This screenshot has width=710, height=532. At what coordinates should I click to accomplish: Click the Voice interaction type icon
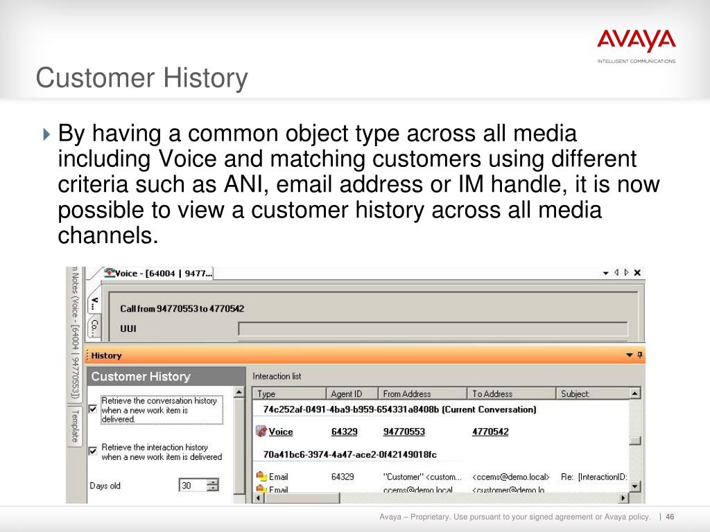tap(261, 431)
